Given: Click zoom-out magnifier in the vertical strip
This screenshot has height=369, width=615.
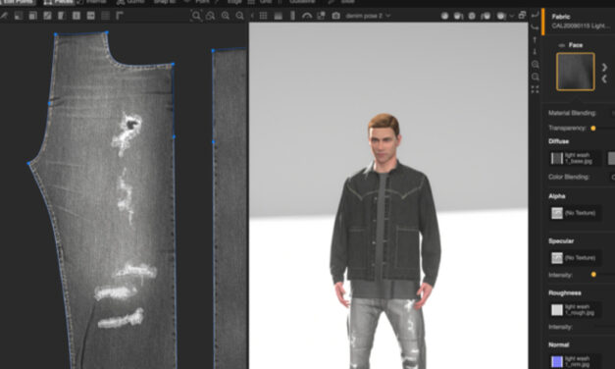Looking at the screenshot, I should [x=535, y=77].
